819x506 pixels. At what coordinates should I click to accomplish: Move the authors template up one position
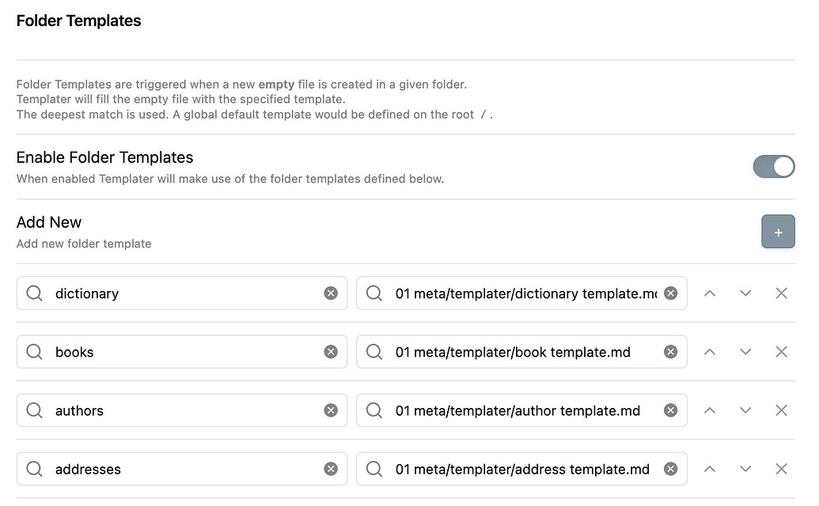point(710,410)
